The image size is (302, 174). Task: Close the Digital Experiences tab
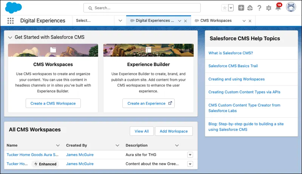point(185,21)
